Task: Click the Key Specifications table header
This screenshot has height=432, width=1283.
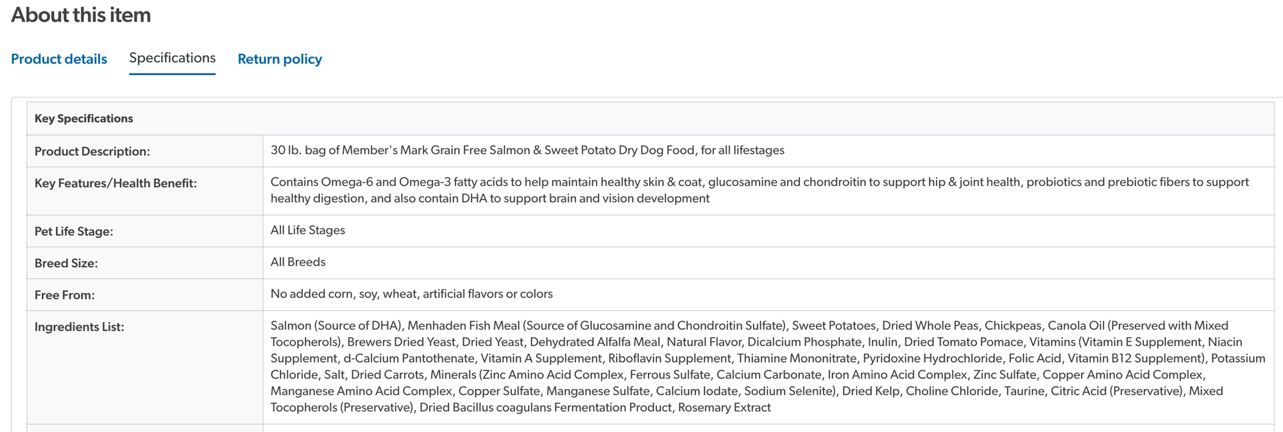Action: coord(650,119)
